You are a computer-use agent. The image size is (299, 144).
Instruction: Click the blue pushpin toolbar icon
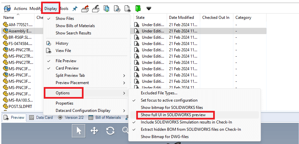pos(75,9)
